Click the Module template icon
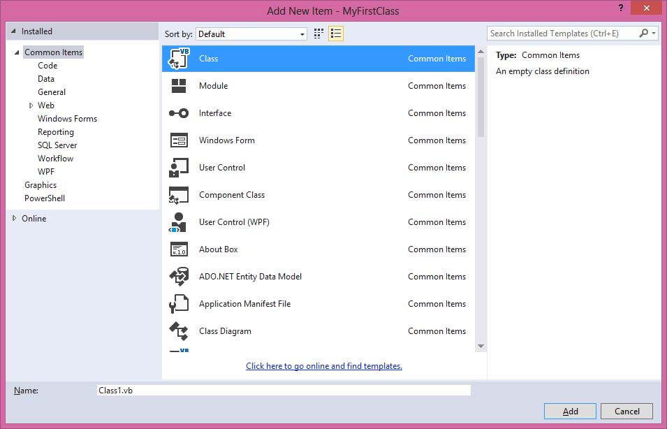The image size is (667, 429). 179,86
